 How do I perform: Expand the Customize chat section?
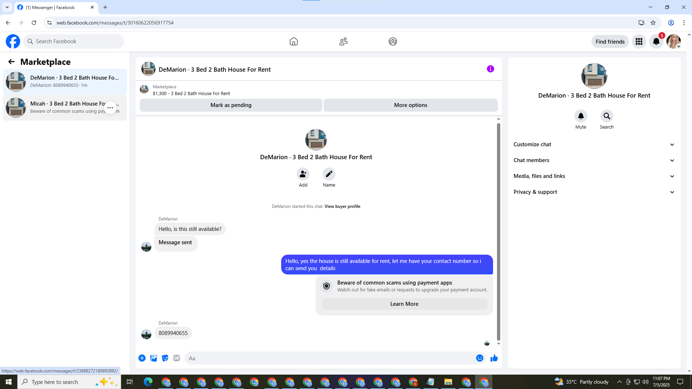pyautogui.click(x=594, y=144)
